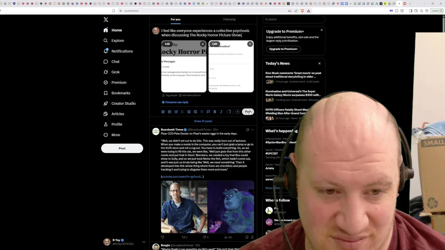Click into the post composer text
Viewport: 445px width, 250px height.
pos(205,33)
